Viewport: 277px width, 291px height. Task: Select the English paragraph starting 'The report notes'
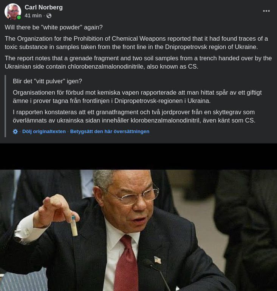(x=138, y=62)
